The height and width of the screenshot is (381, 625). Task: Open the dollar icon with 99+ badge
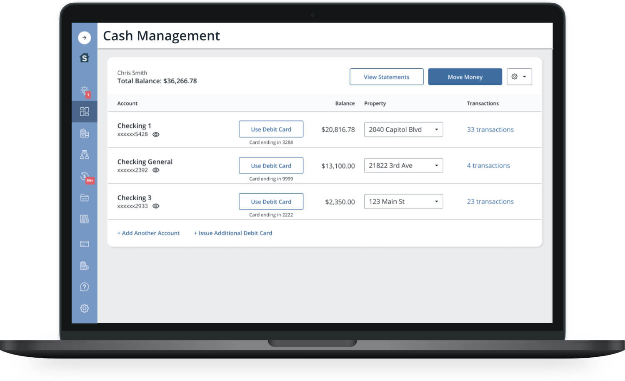(85, 177)
